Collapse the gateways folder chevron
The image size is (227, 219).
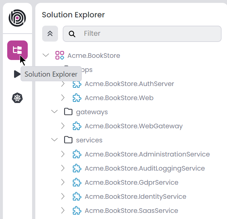tap(54, 112)
